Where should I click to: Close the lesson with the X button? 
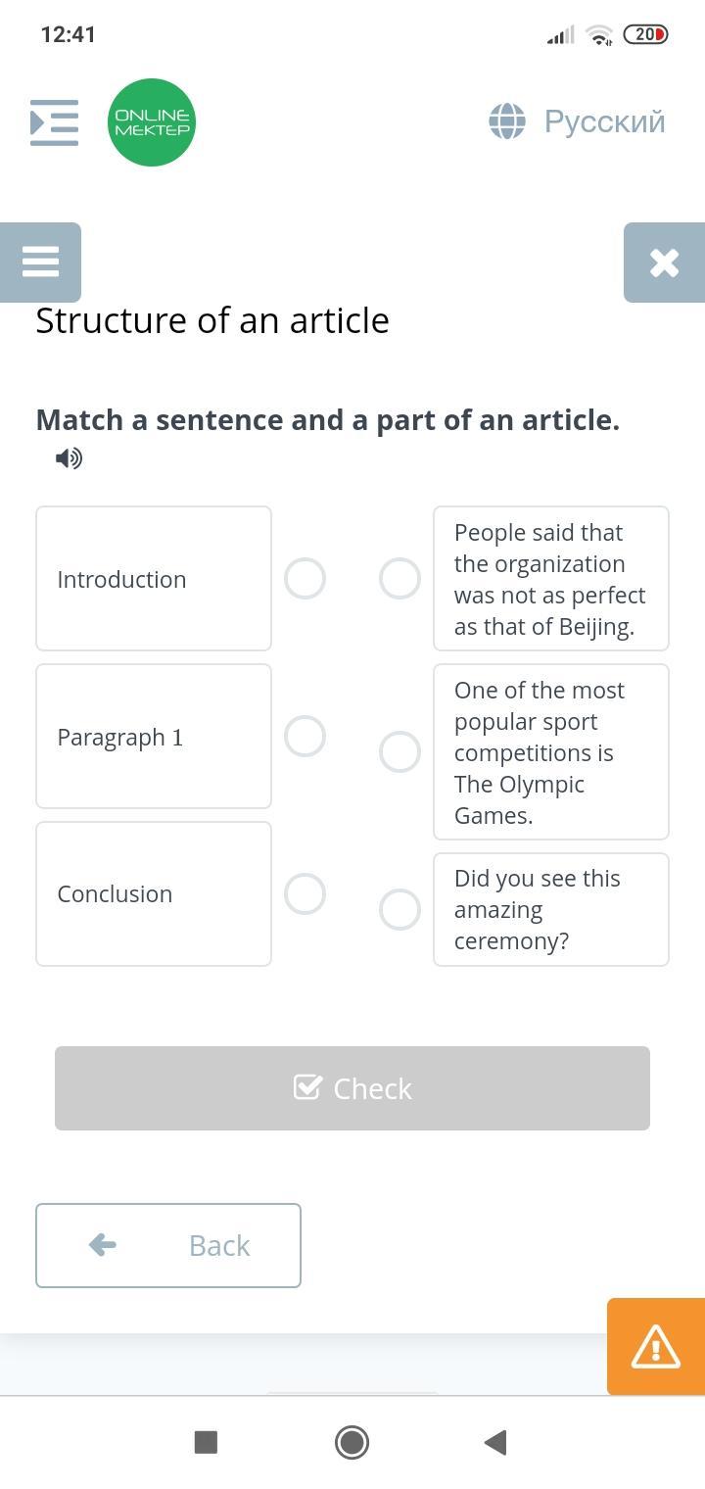click(x=664, y=263)
